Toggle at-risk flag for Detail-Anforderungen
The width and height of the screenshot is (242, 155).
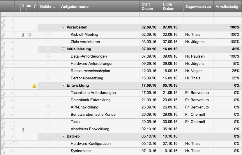pos(48,56)
